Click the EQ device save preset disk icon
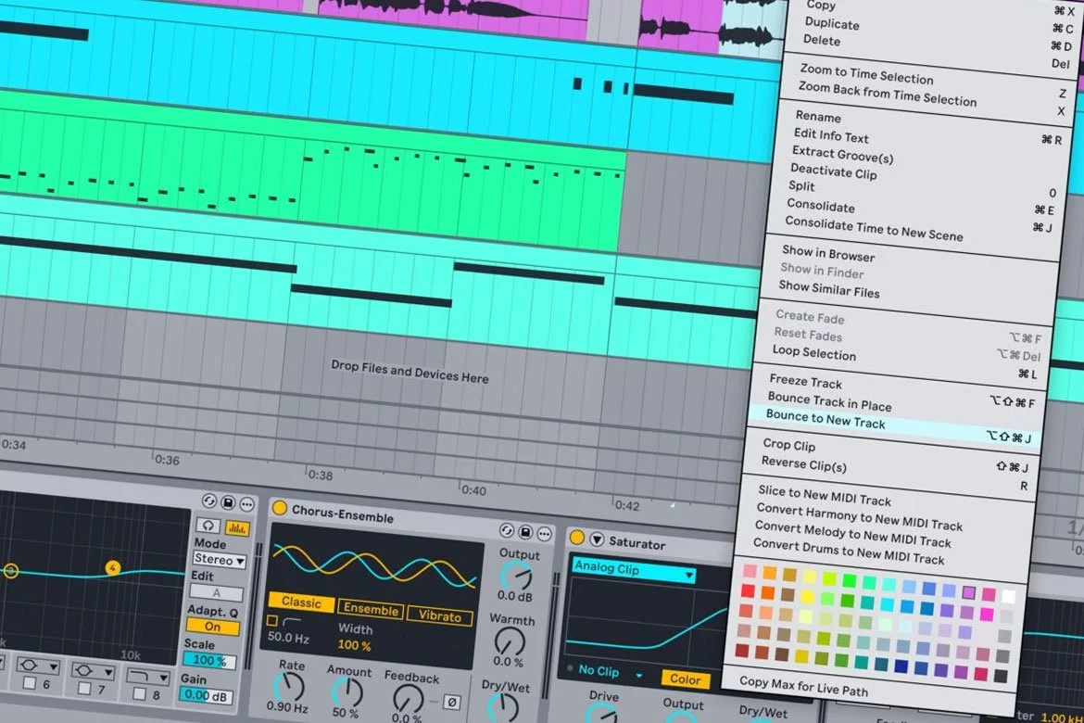Viewport: 1084px width, 723px height. pyautogui.click(x=228, y=502)
